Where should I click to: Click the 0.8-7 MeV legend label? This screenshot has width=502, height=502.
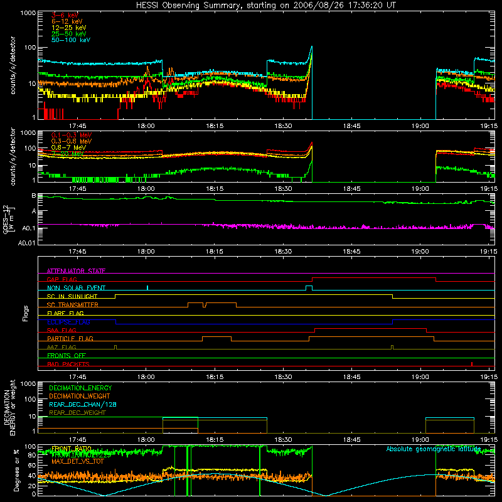68,147
